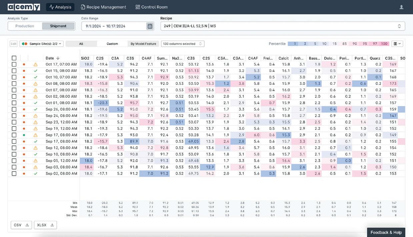
Task: Click green site dot for Sep 17 row
Action: 24,135
